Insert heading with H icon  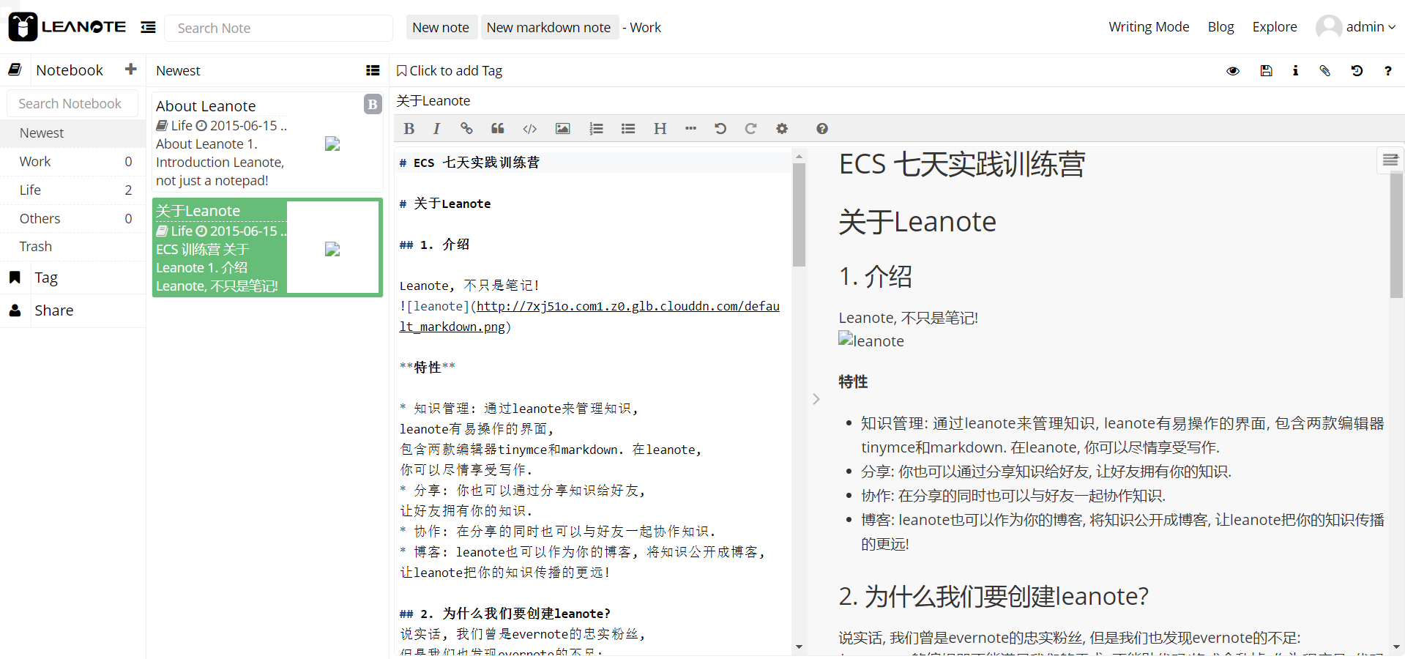(660, 129)
